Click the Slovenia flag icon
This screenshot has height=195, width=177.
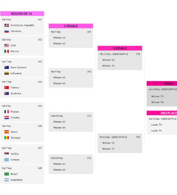[7, 31]
